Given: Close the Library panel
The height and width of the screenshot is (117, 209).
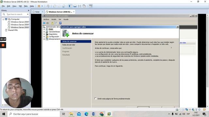Looking at the screenshot, I should tap(28, 10).
